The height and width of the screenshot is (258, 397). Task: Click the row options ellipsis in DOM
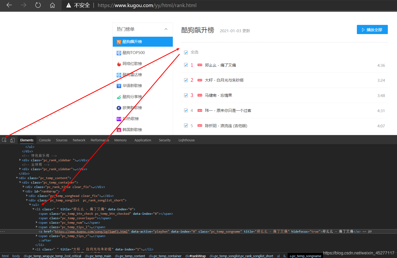[x=2, y=232]
